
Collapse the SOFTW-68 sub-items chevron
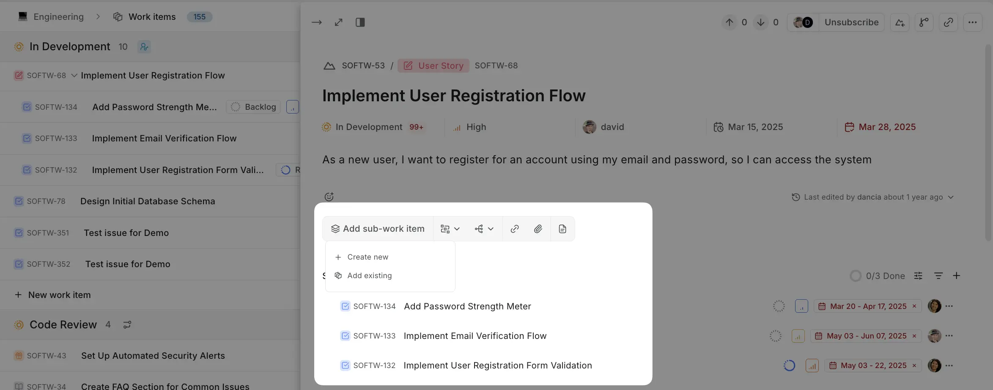(74, 76)
